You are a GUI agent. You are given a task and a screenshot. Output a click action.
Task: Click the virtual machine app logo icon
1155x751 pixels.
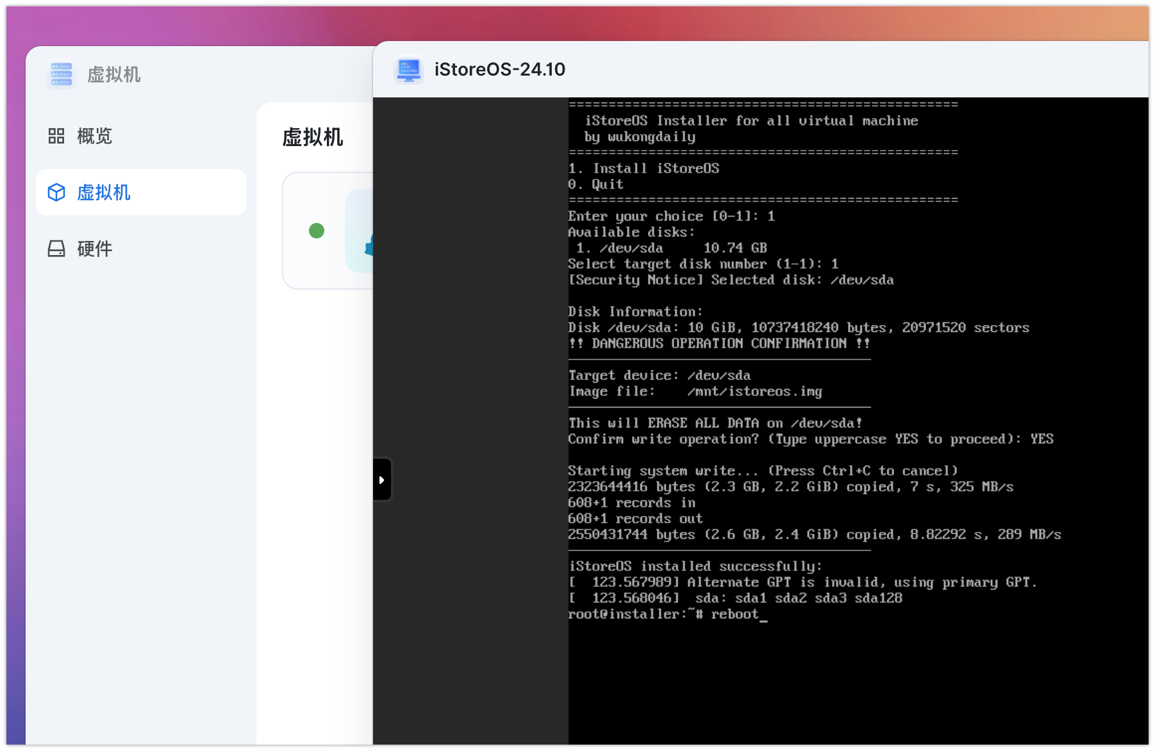click(62, 74)
